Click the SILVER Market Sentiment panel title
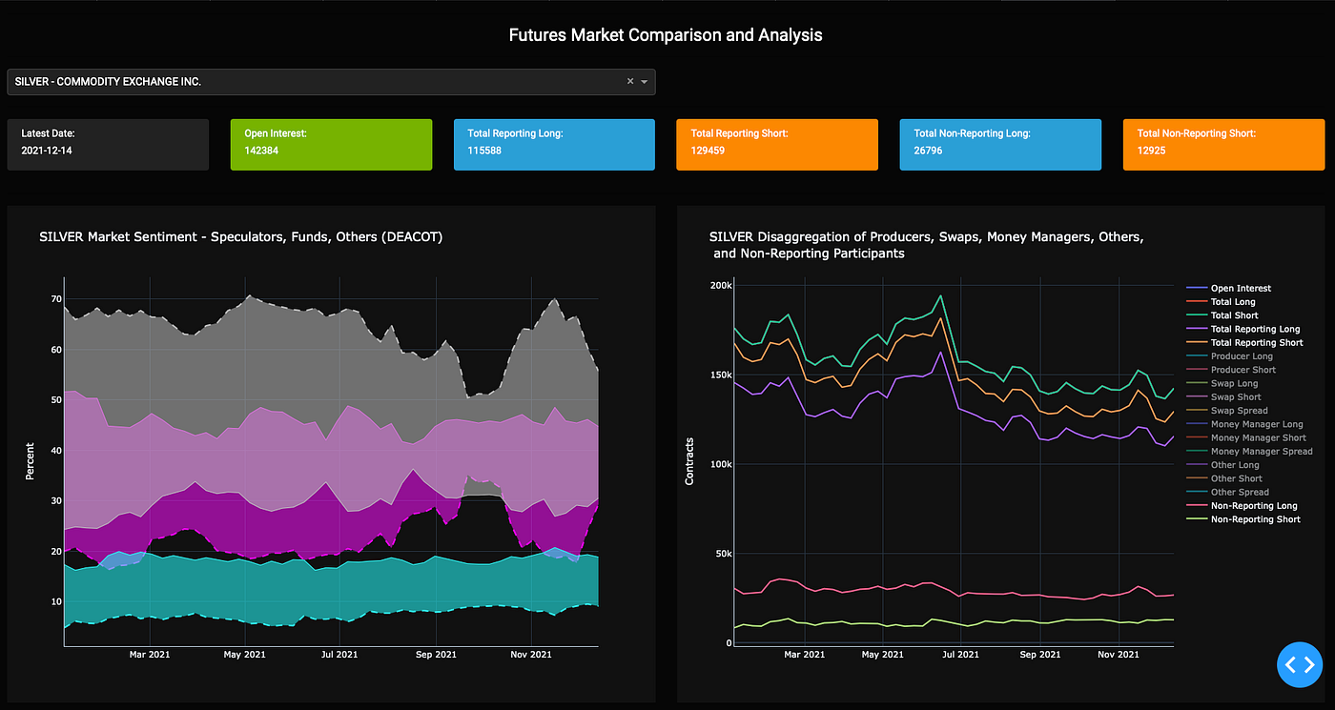 [239, 236]
